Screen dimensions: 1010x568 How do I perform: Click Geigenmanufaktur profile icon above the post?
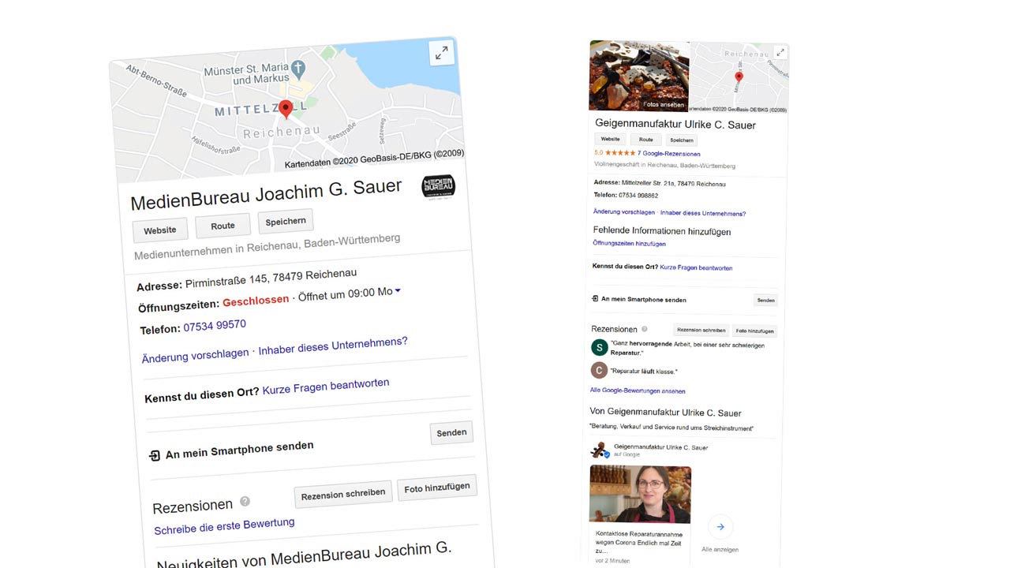[600, 450]
